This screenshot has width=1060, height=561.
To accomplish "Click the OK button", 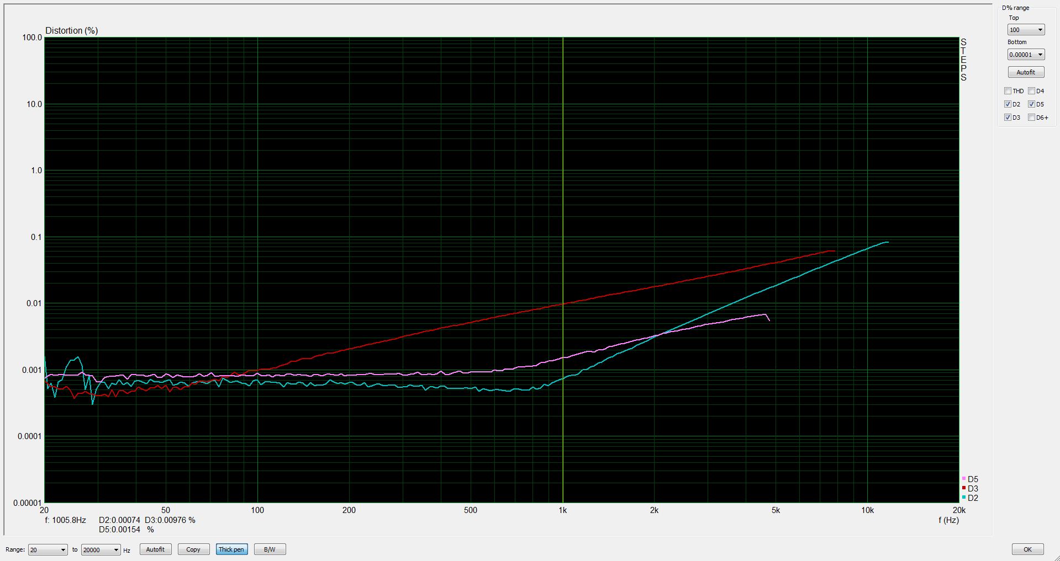I will (x=1027, y=549).
